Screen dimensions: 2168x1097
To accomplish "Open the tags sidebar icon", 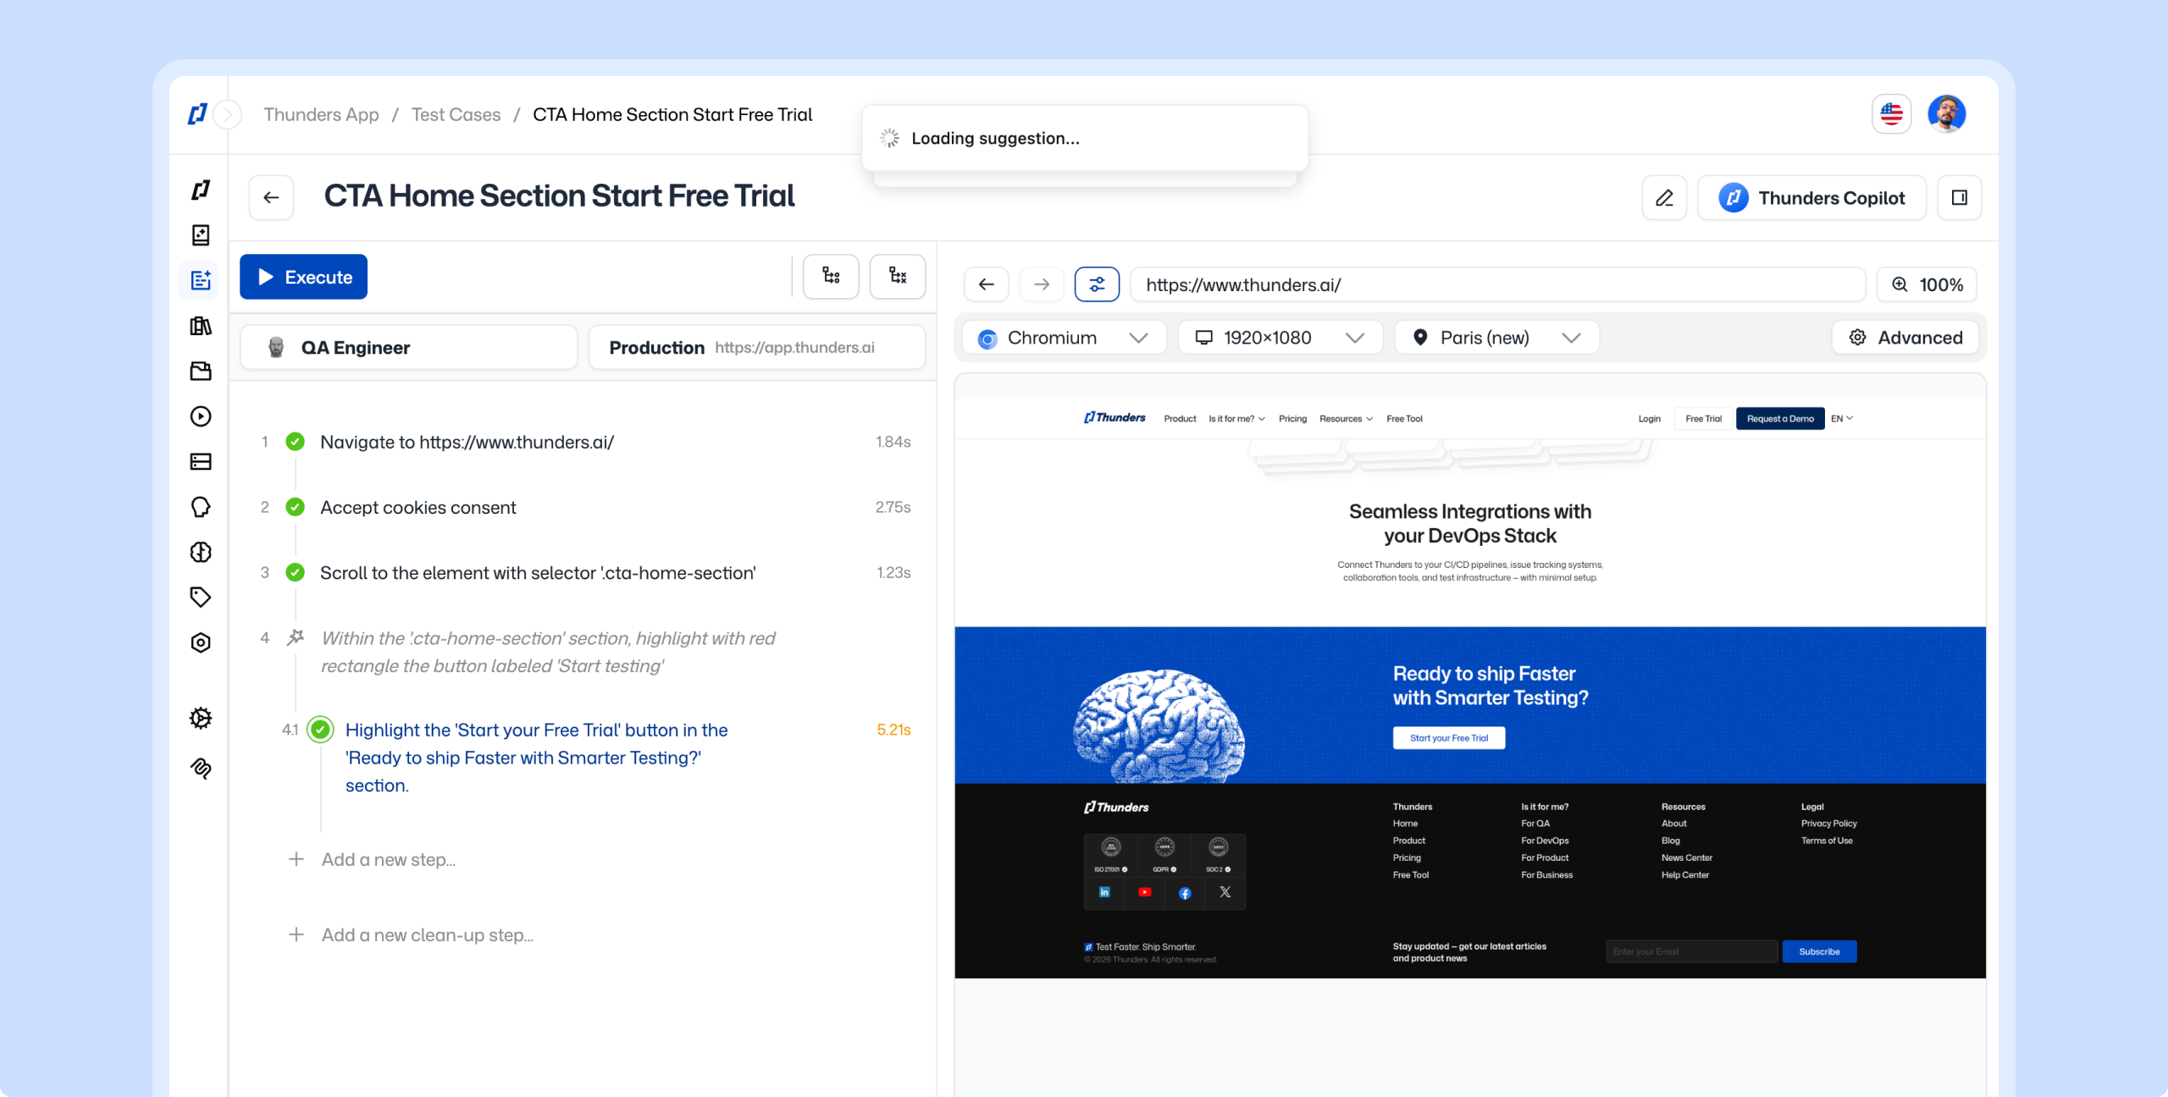I will tap(201, 597).
